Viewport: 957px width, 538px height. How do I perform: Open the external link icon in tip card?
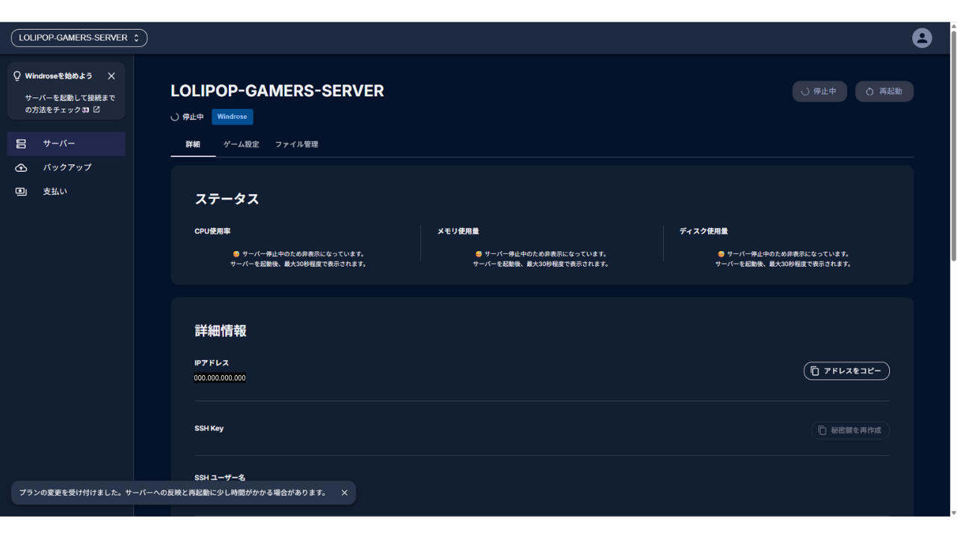point(96,110)
